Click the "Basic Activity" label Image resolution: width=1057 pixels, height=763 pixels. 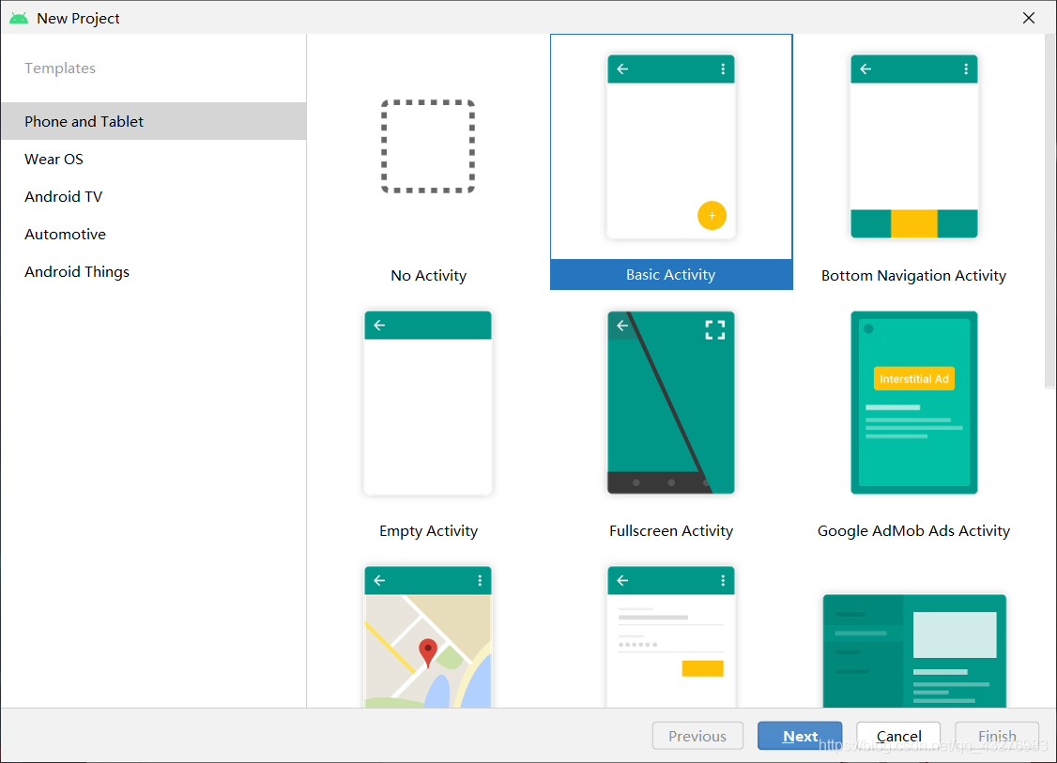pos(671,274)
